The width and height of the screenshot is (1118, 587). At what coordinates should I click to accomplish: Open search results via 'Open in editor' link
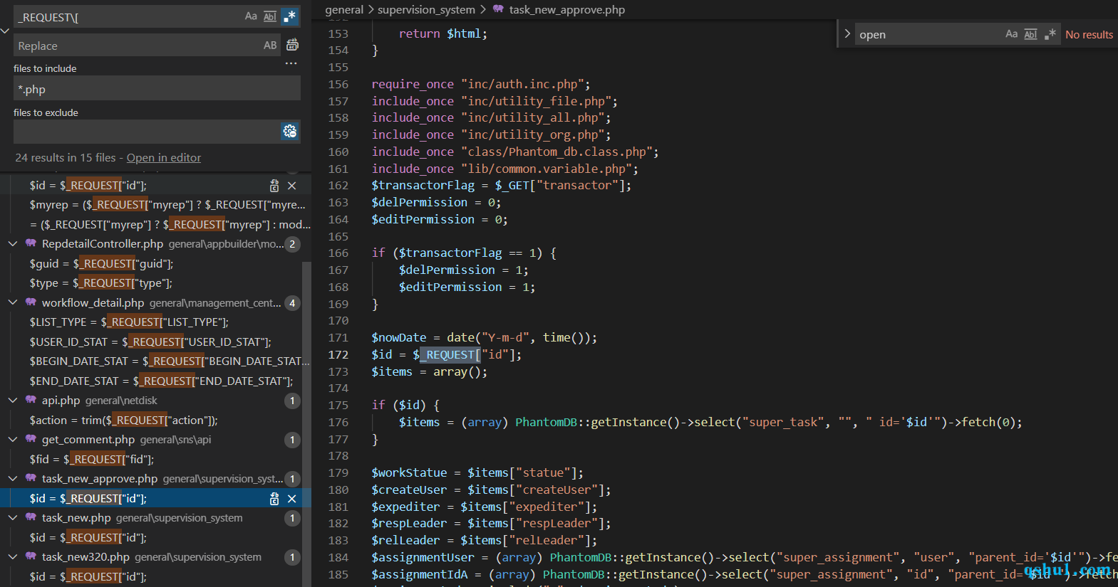tap(164, 158)
